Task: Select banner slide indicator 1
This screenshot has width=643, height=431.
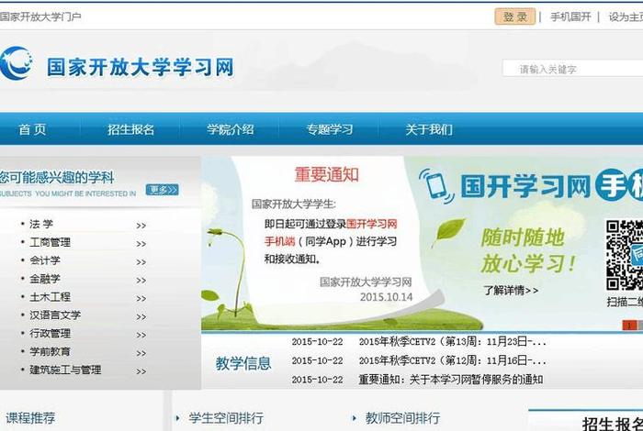Action: [x=629, y=326]
